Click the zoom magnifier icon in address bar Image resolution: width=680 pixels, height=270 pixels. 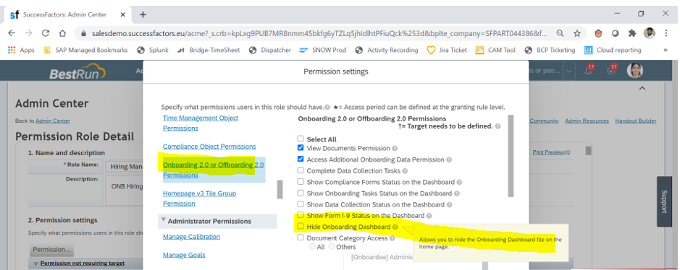(561, 33)
